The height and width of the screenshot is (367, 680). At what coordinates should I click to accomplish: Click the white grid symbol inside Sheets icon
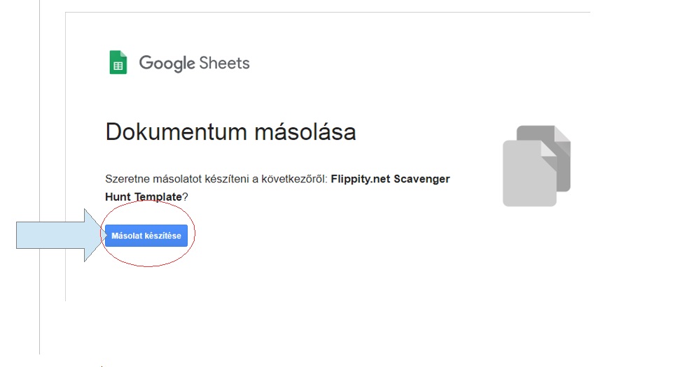click(x=118, y=66)
